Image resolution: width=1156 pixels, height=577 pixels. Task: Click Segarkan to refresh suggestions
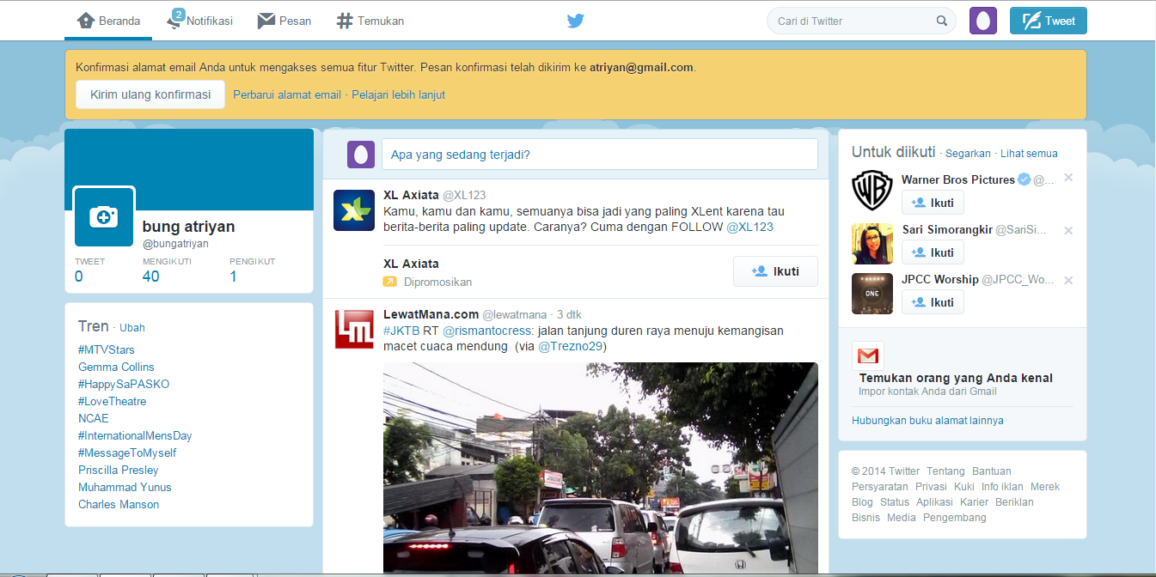coord(968,154)
